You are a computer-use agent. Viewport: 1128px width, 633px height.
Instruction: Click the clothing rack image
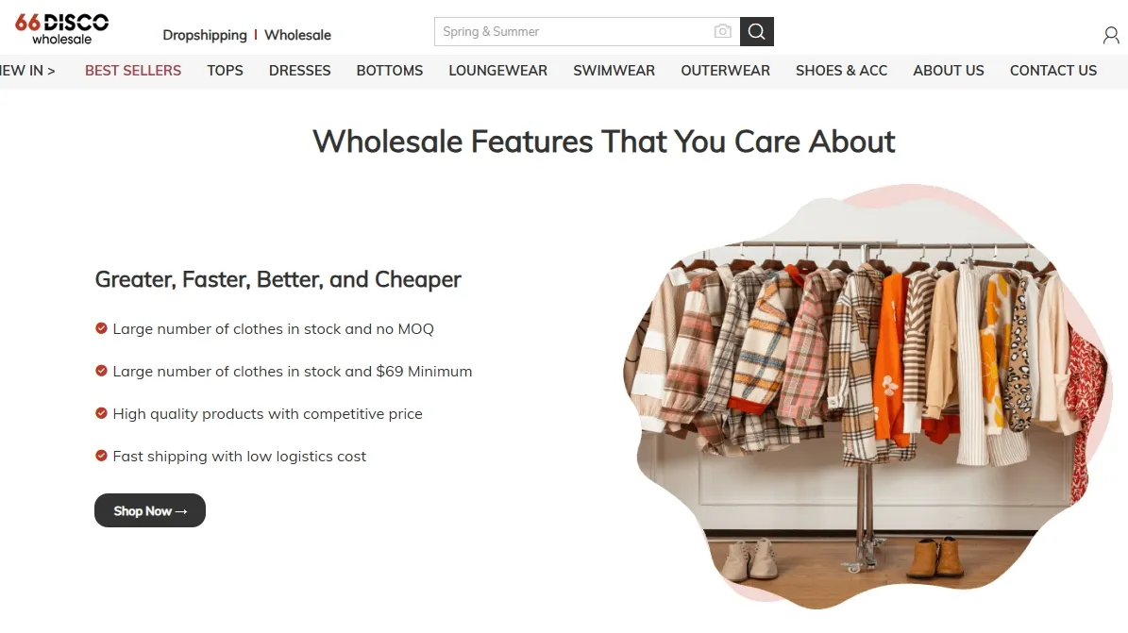point(867,395)
